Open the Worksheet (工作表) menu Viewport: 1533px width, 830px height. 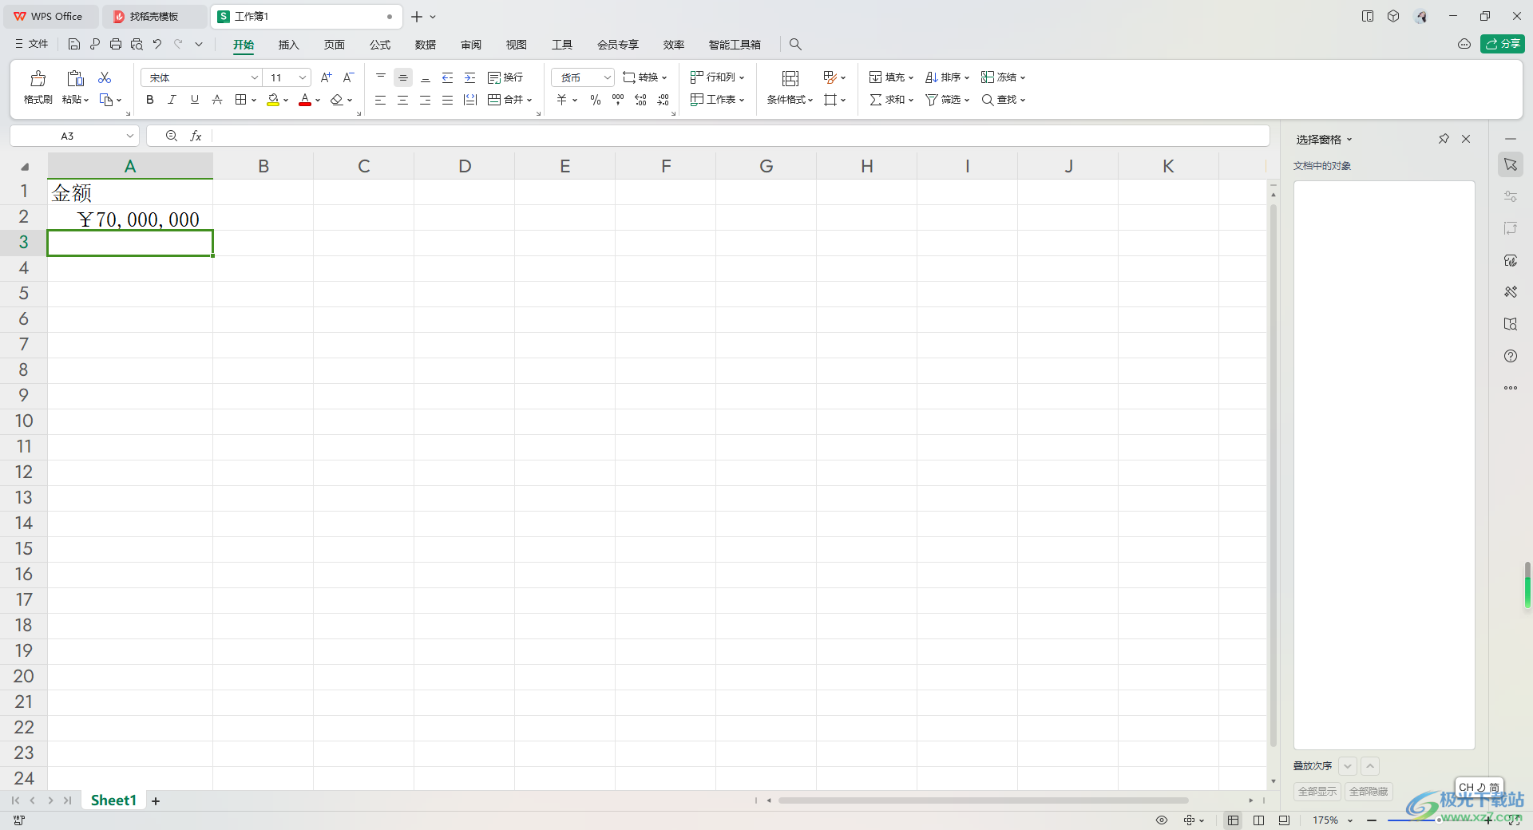[717, 100]
